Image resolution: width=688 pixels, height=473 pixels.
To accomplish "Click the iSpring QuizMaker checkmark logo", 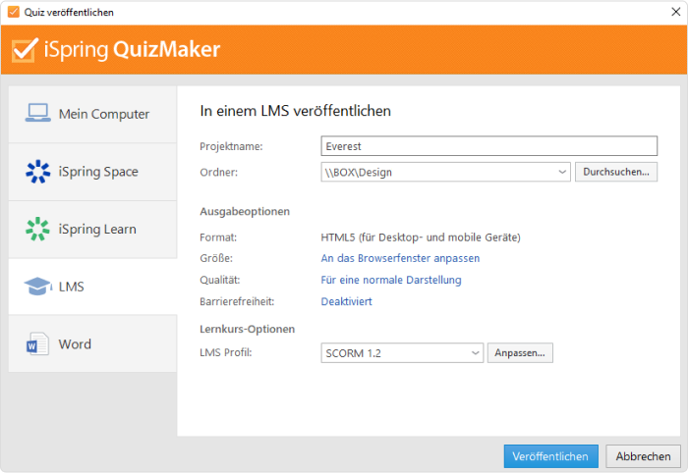I will point(25,49).
